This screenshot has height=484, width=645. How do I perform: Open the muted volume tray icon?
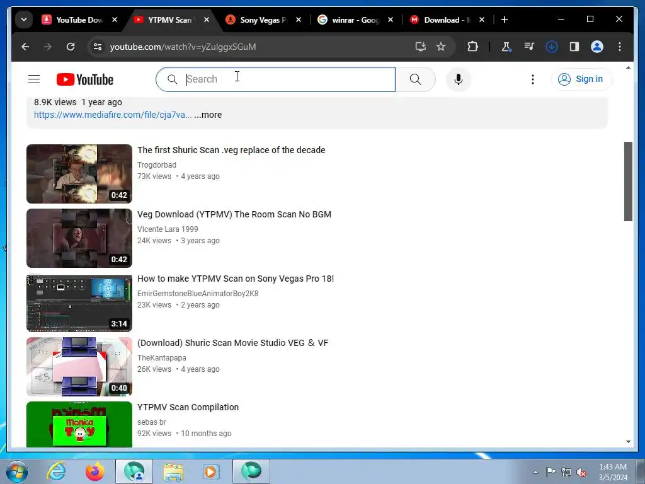(581, 472)
